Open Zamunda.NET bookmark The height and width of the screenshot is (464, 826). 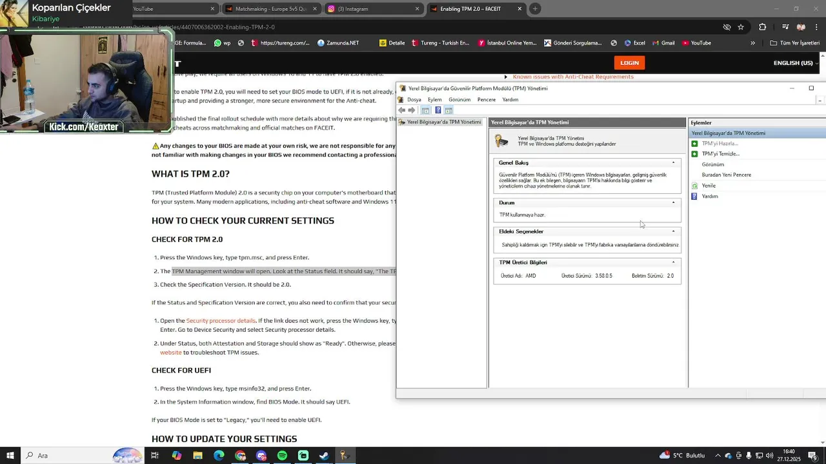pyautogui.click(x=338, y=43)
